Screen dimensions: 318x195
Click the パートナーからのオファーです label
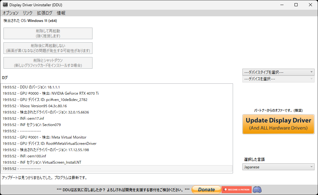point(278,110)
